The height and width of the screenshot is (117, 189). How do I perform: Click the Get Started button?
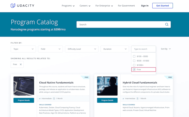[x=163, y=6]
